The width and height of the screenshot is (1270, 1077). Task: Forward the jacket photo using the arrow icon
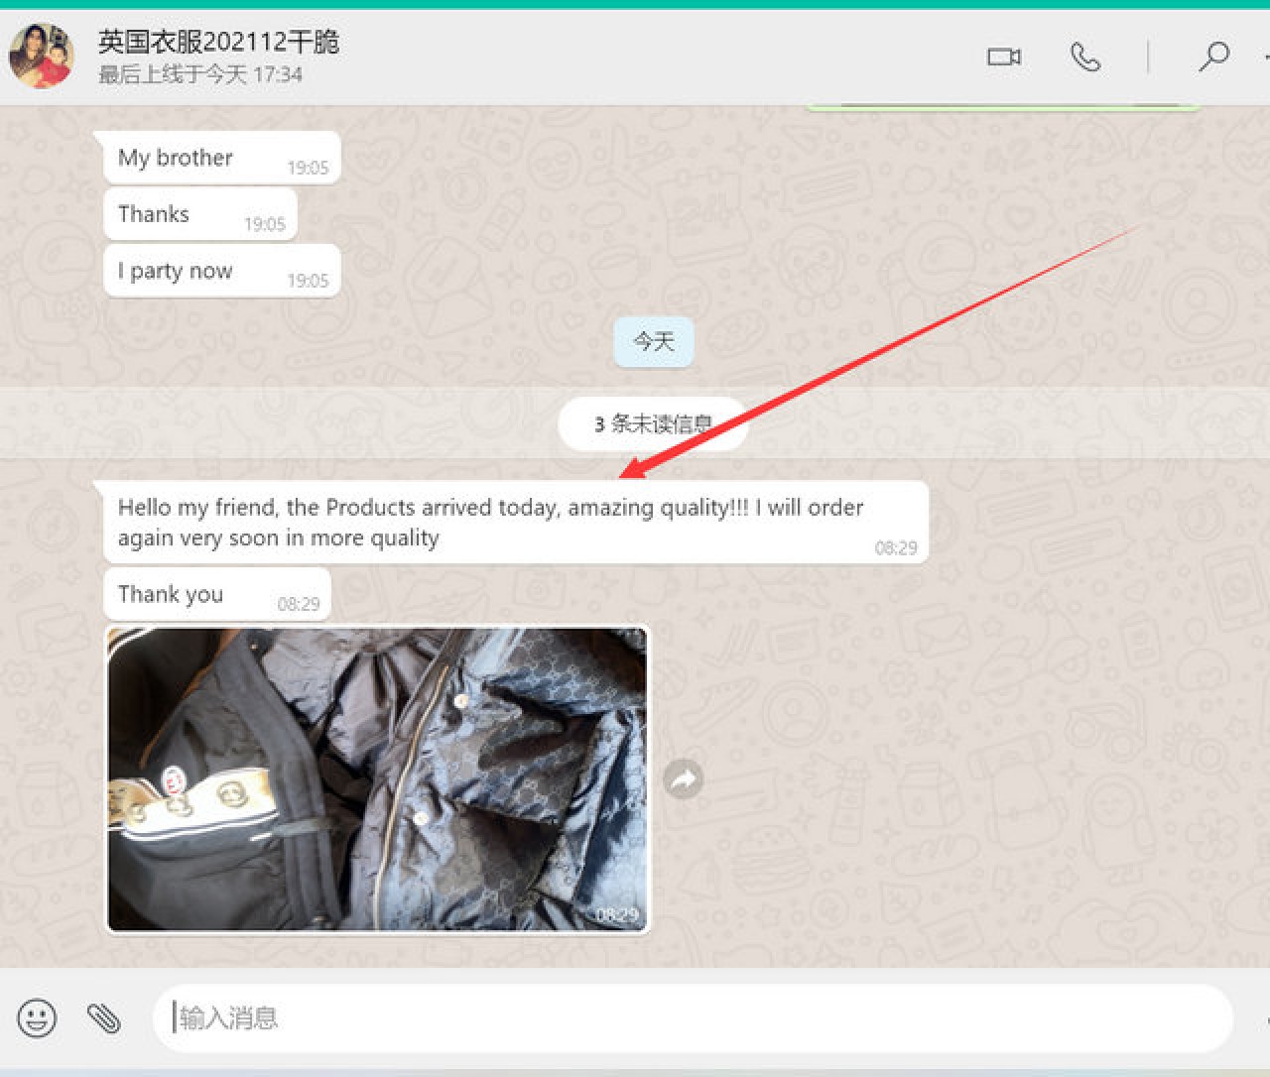coord(683,779)
